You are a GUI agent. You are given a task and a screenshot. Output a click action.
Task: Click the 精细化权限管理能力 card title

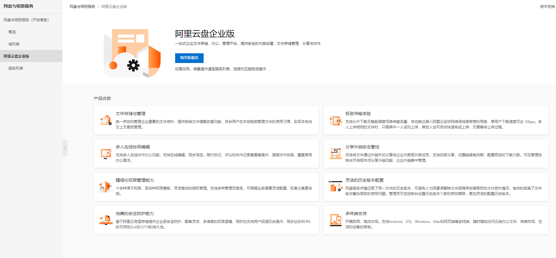(x=135, y=180)
